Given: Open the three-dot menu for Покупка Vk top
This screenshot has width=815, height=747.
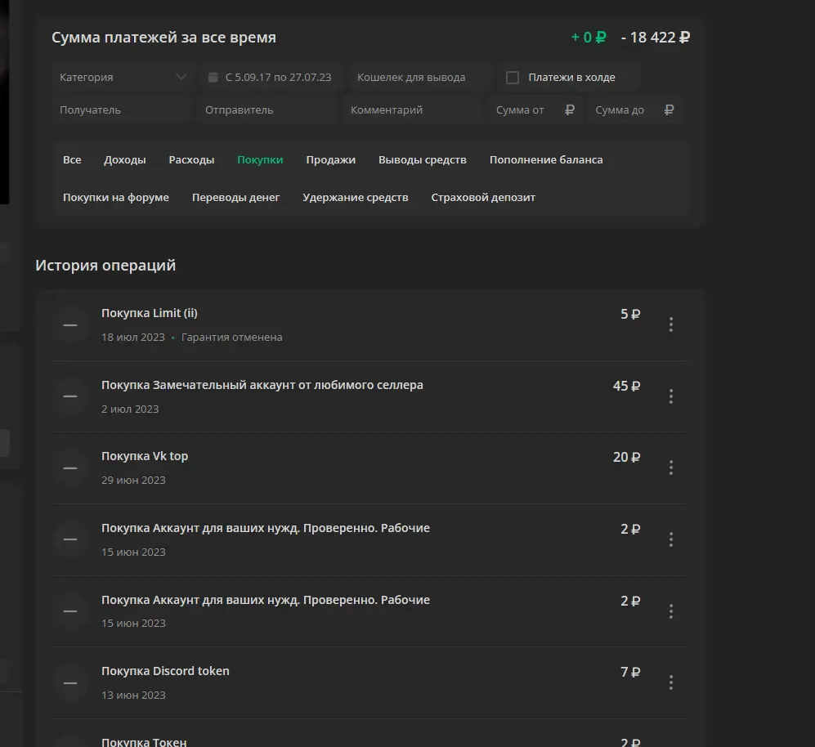Looking at the screenshot, I should click(x=671, y=467).
